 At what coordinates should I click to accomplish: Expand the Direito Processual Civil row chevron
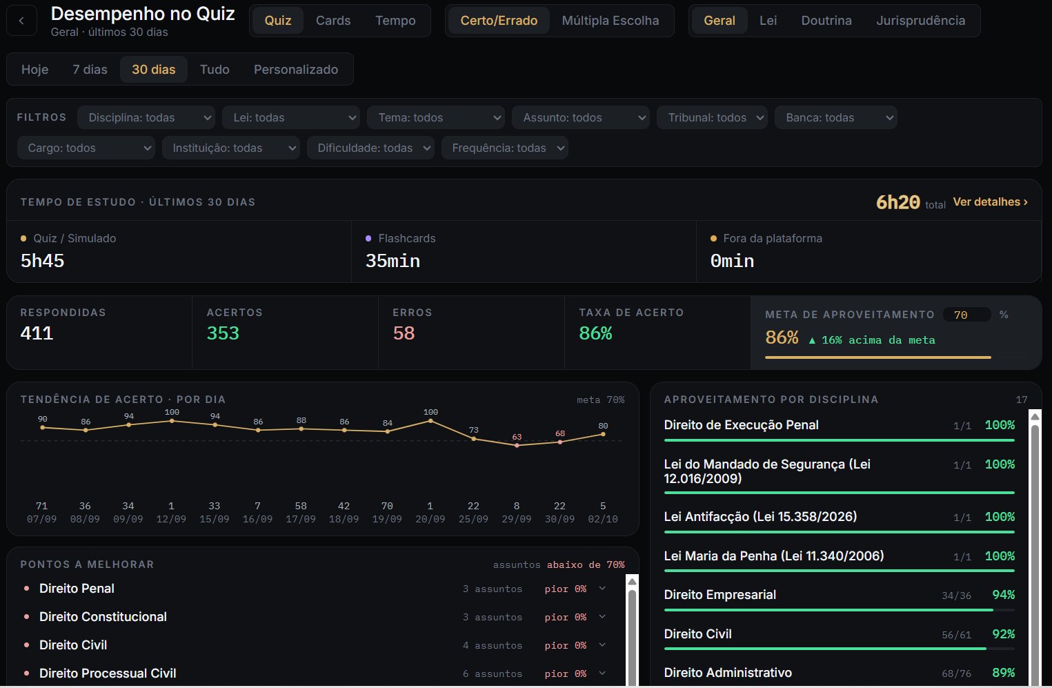602,674
